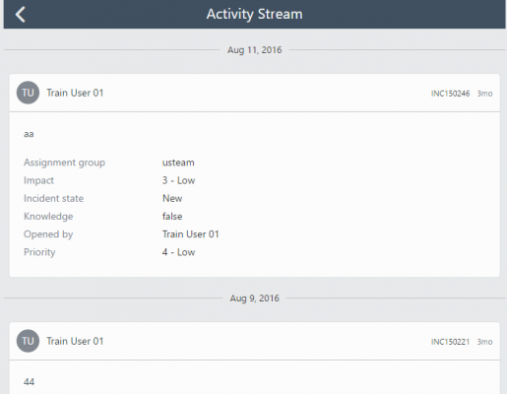Click the Aug 11, 2016 date separator
The image size is (507, 394).
(254, 50)
